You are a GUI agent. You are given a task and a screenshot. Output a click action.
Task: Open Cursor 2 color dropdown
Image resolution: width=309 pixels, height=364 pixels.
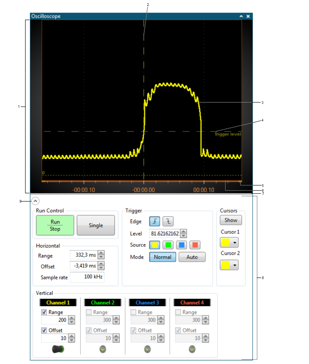click(229, 265)
